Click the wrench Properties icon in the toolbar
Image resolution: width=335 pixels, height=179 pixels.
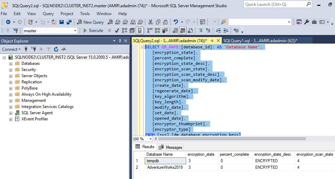point(306,22)
